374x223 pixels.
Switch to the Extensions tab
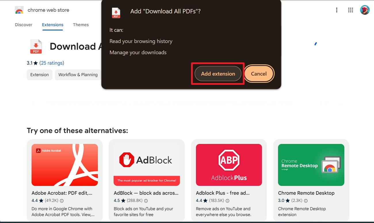tap(53, 25)
